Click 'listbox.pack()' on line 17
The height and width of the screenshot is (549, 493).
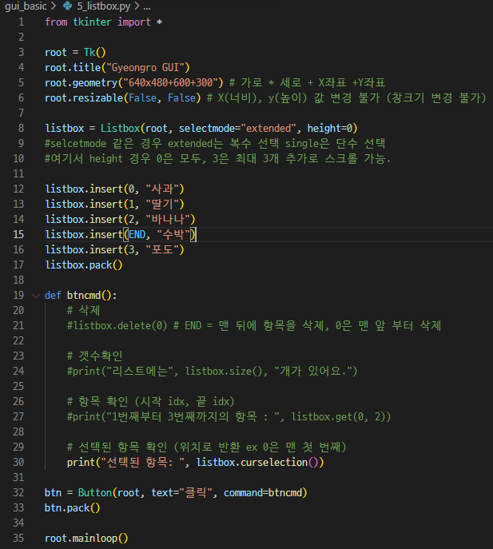pyautogui.click(x=84, y=265)
